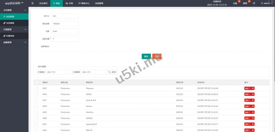Open 代理列表 in the sidebar
Viewport: 275px width, 132px height.
(x=10, y=36)
